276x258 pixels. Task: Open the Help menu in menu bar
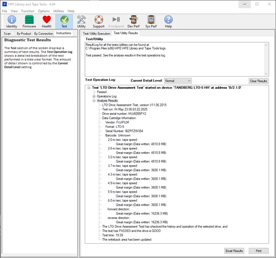(71, 11)
